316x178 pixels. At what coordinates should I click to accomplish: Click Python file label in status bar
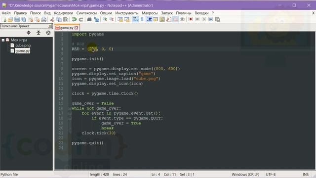[9, 175]
